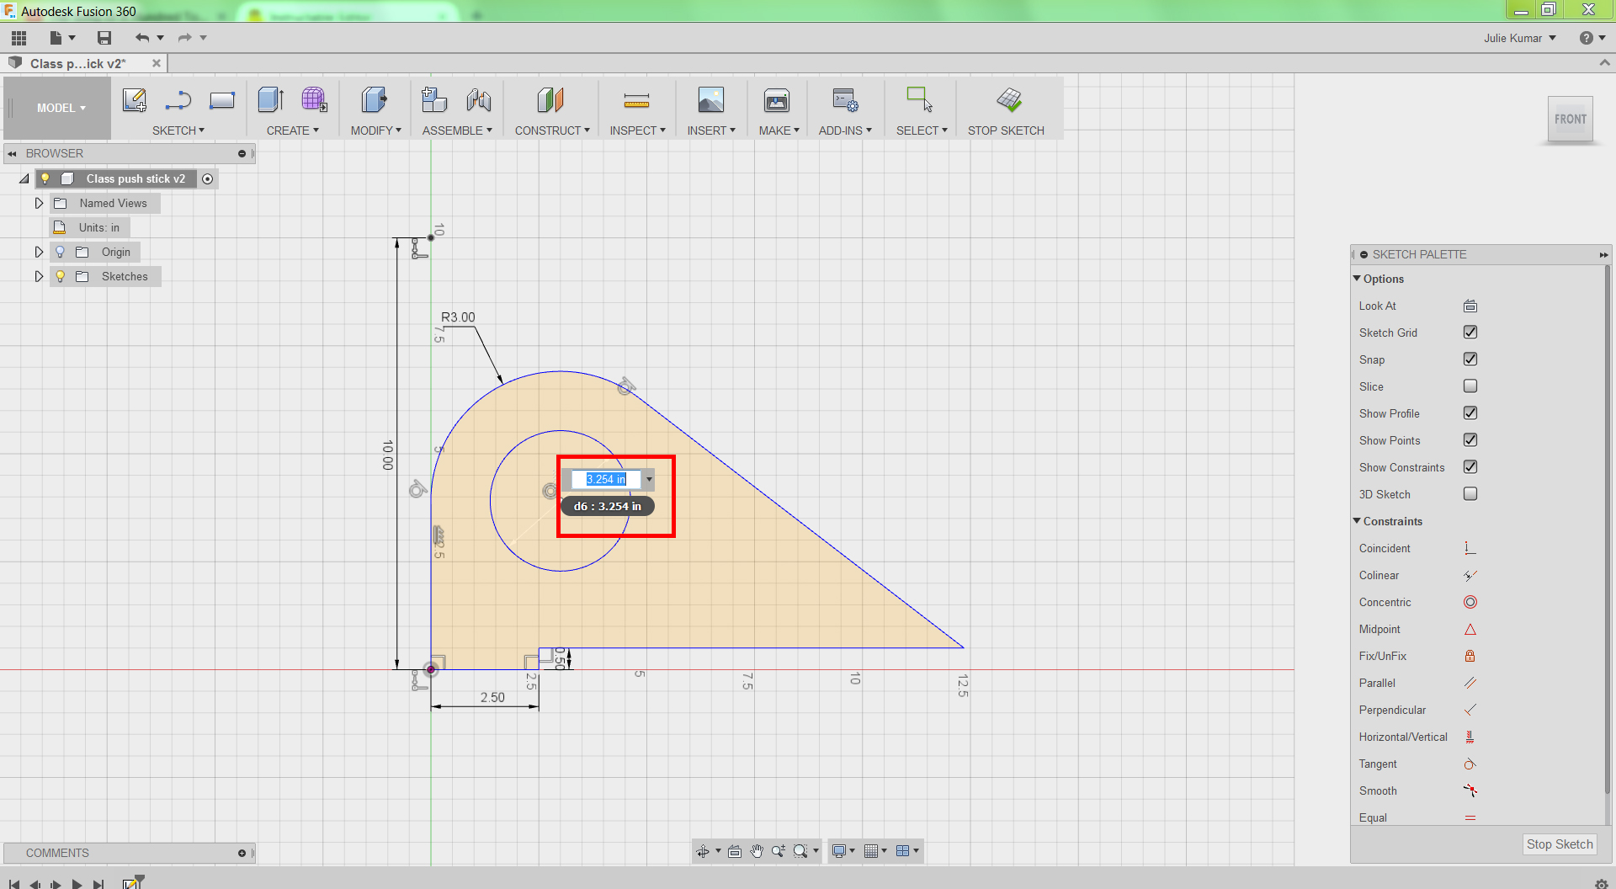Toggle the Show Profile checkbox
Viewport: 1616px width, 889px height.
coord(1470,413)
